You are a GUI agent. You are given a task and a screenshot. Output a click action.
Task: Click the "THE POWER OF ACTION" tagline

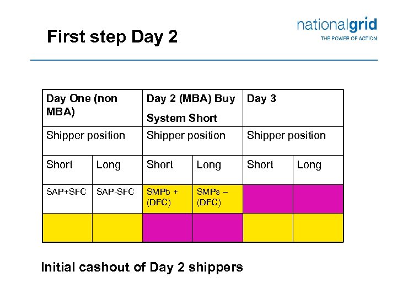(348, 38)
